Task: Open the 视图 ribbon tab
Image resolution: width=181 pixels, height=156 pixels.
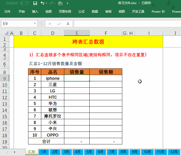Action: [x=122, y=12]
